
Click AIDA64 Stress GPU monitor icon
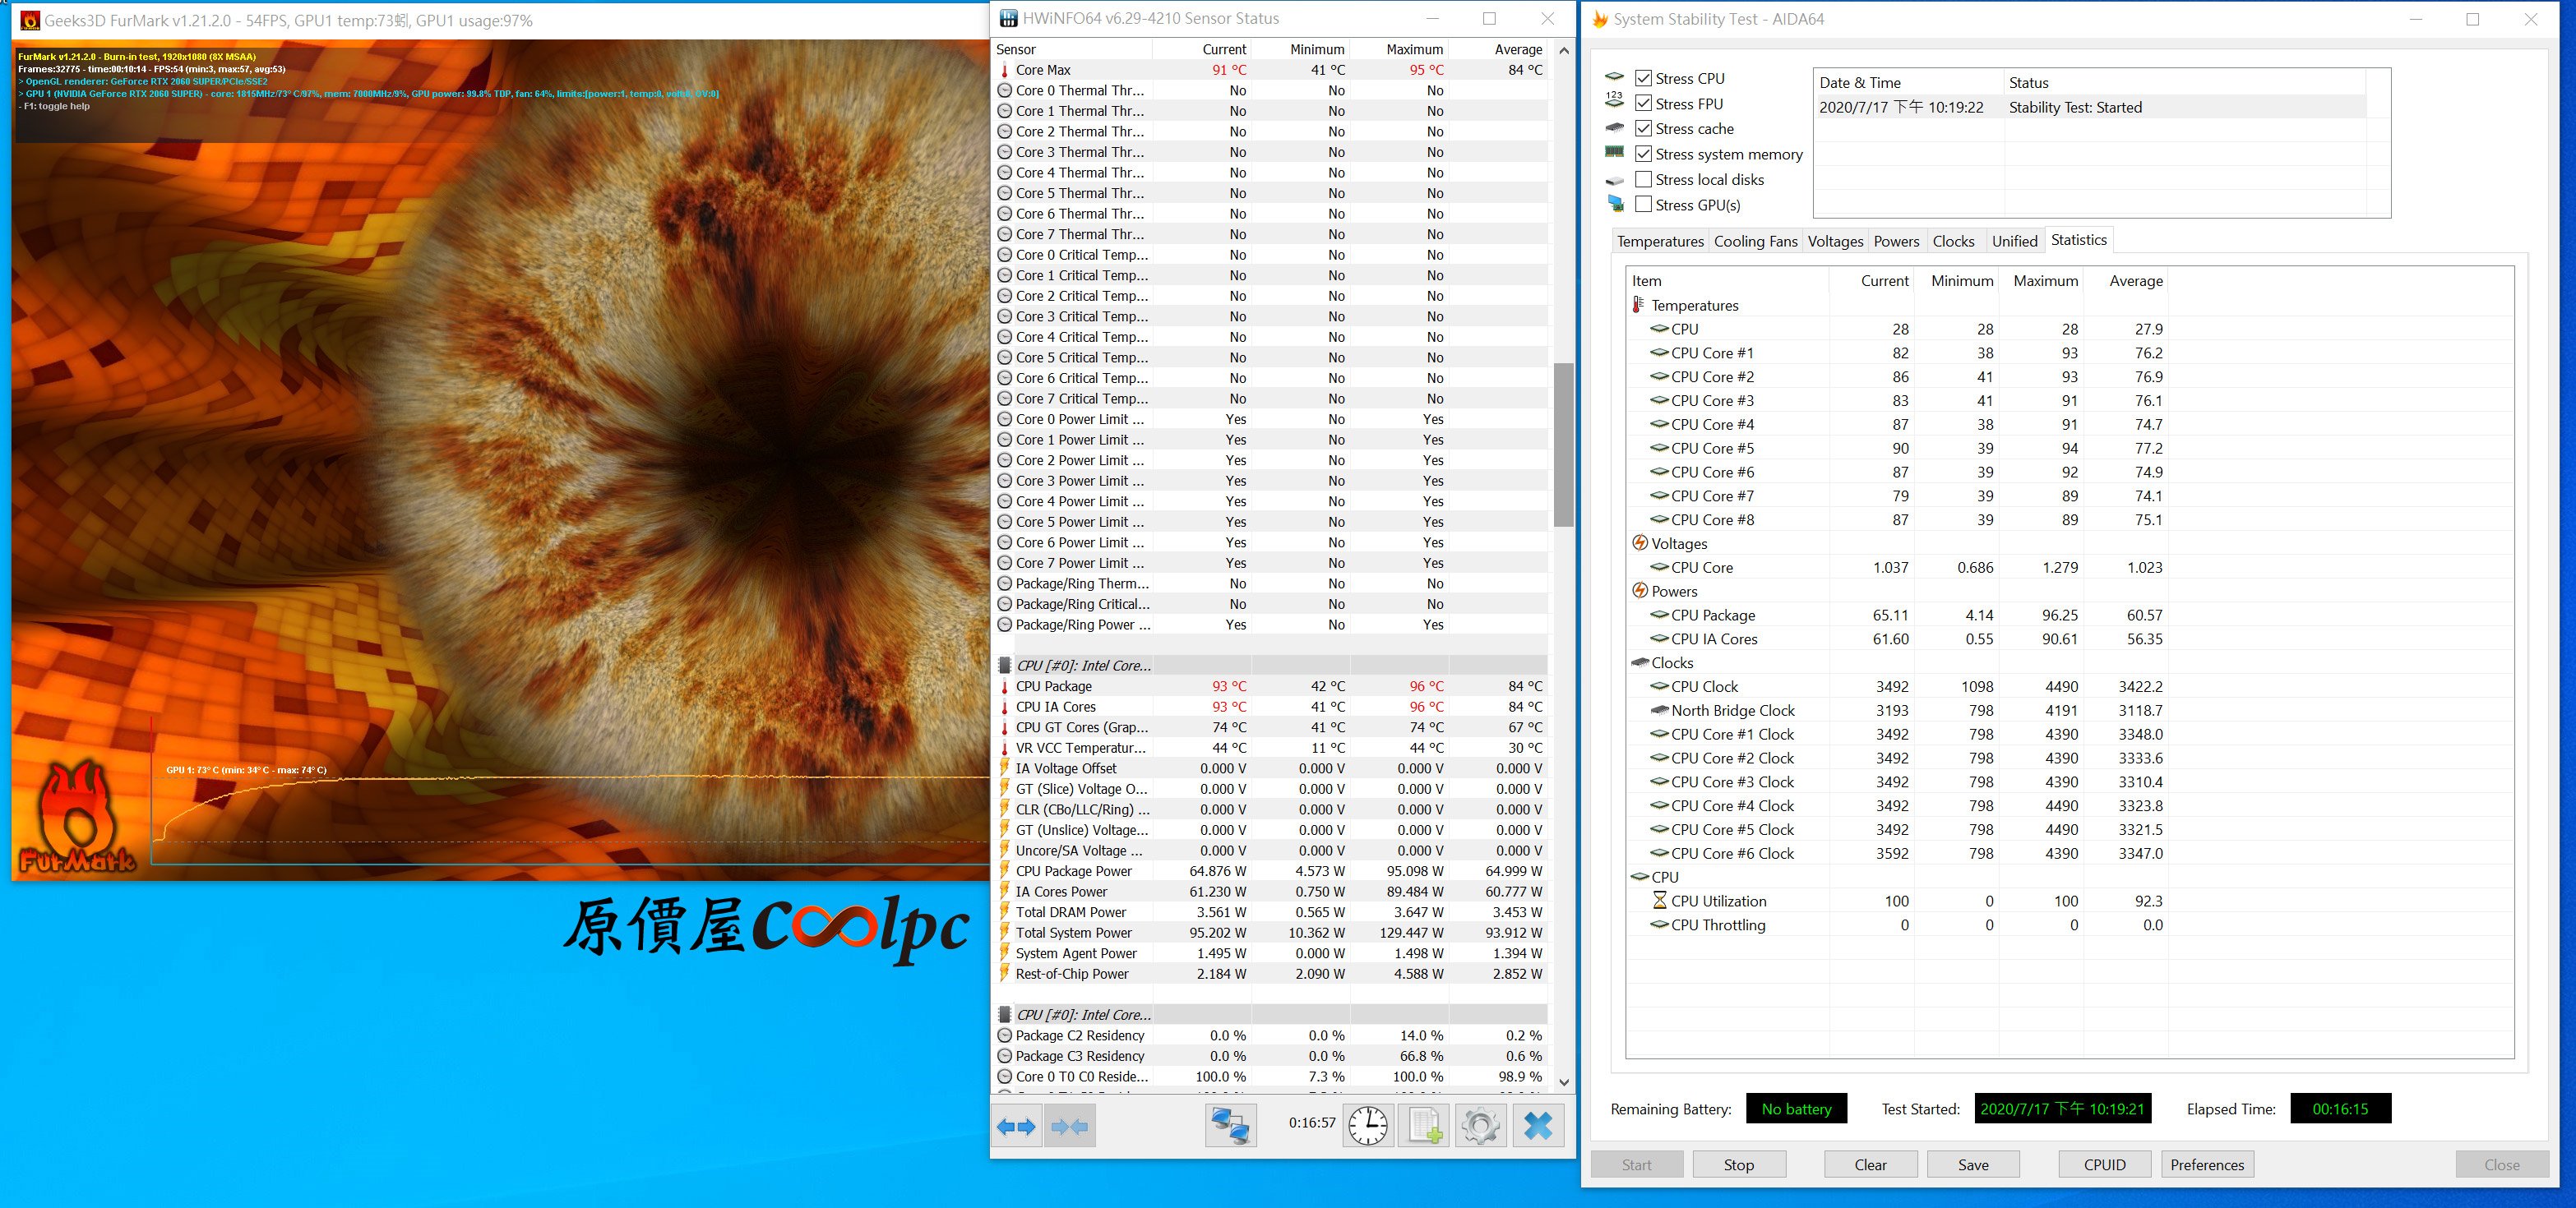pyautogui.click(x=1615, y=204)
